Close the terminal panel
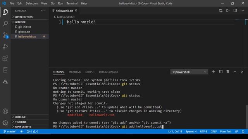Viewport: 248px width, 139px height. coord(242,72)
